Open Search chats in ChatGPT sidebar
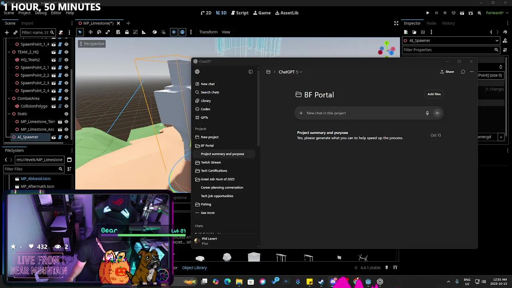 [x=210, y=92]
